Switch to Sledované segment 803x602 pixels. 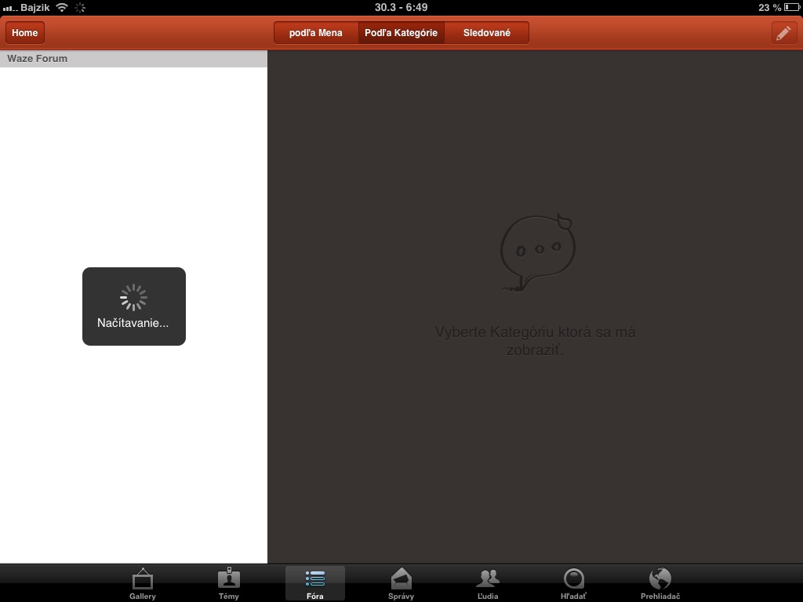(486, 33)
